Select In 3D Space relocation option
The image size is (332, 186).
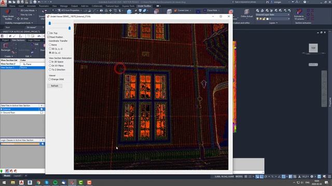[x=50, y=61]
